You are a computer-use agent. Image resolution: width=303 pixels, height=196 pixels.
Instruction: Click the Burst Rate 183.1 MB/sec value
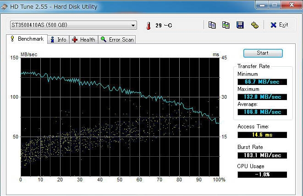click(262, 155)
